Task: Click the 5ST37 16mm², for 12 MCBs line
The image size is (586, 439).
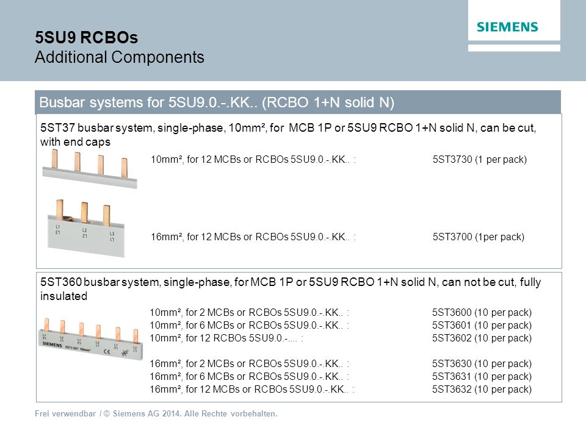Action: point(253,237)
